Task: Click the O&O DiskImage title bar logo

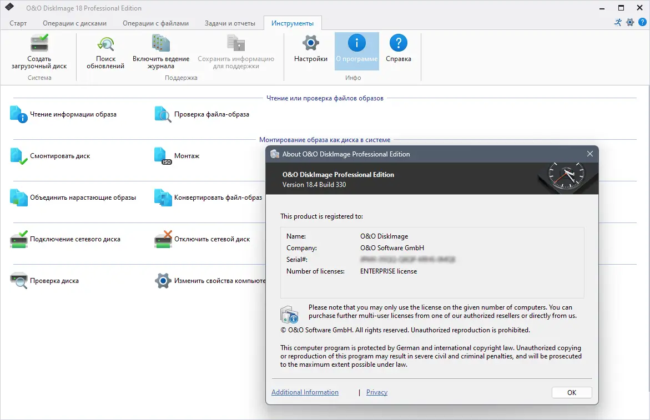Action: pyautogui.click(x=9, y=7)
